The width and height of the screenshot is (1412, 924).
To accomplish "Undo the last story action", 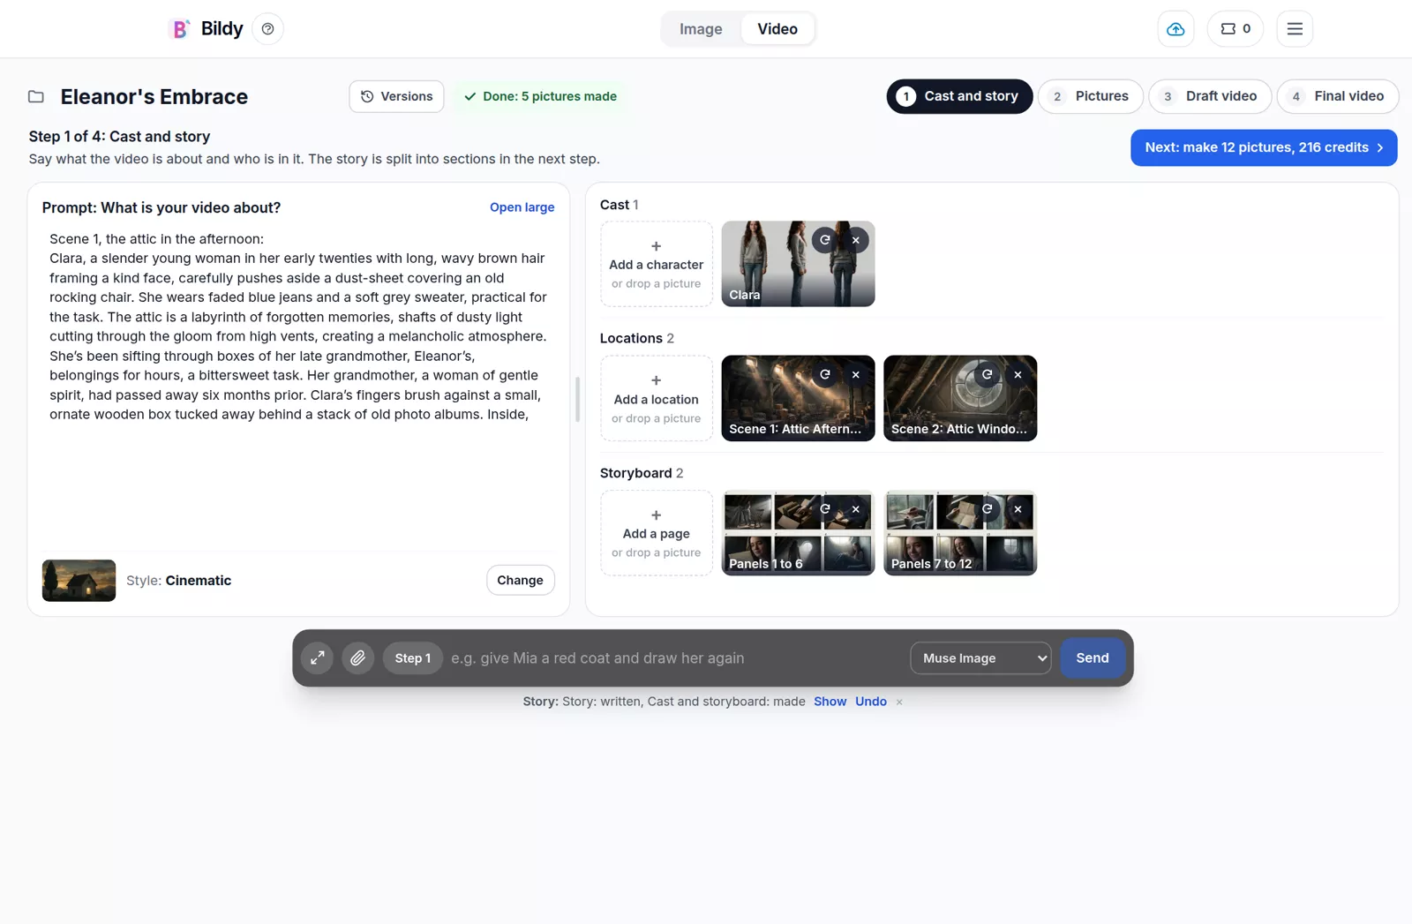I will click(870, 702).
